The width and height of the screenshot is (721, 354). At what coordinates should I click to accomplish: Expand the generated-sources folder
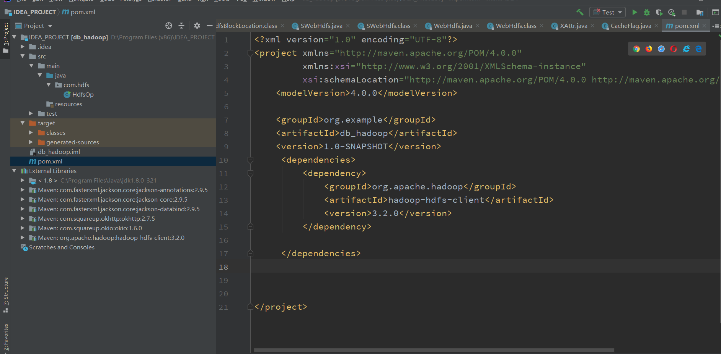31,142
